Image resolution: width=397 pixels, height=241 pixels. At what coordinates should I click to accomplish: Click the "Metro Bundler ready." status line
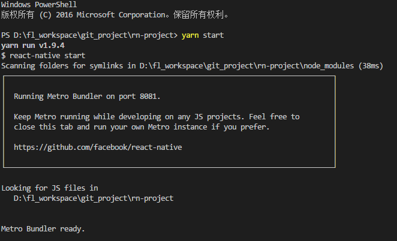pos(43,228)
